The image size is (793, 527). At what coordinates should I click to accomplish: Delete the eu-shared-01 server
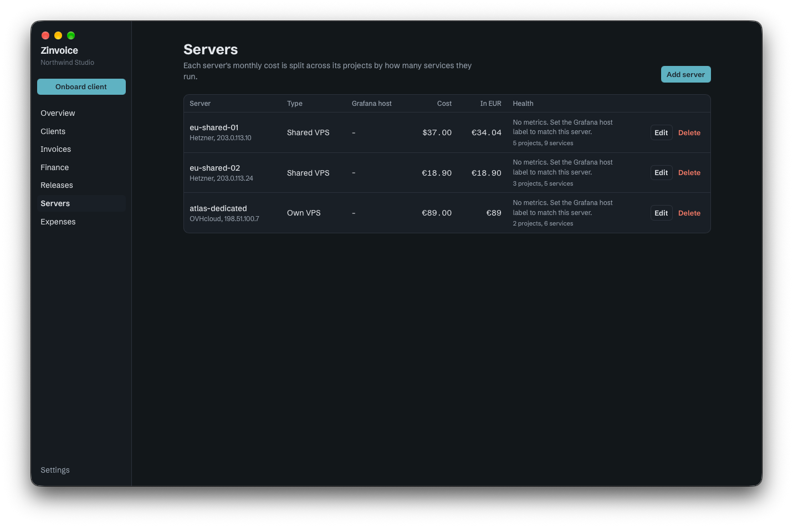click(689, 132)
